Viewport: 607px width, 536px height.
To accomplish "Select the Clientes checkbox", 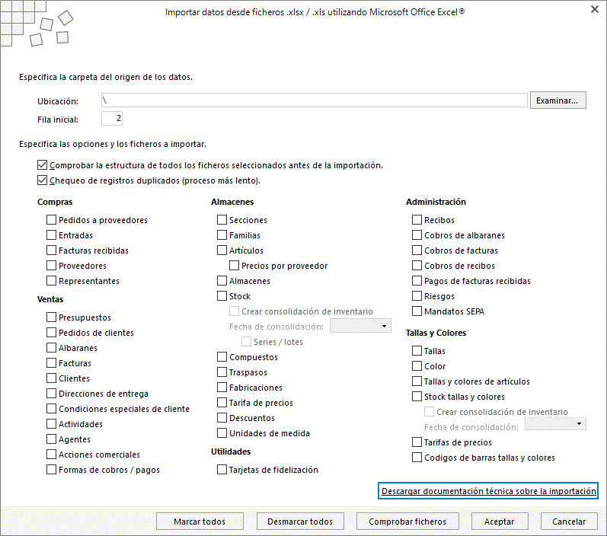I will (x=51, y=378).
